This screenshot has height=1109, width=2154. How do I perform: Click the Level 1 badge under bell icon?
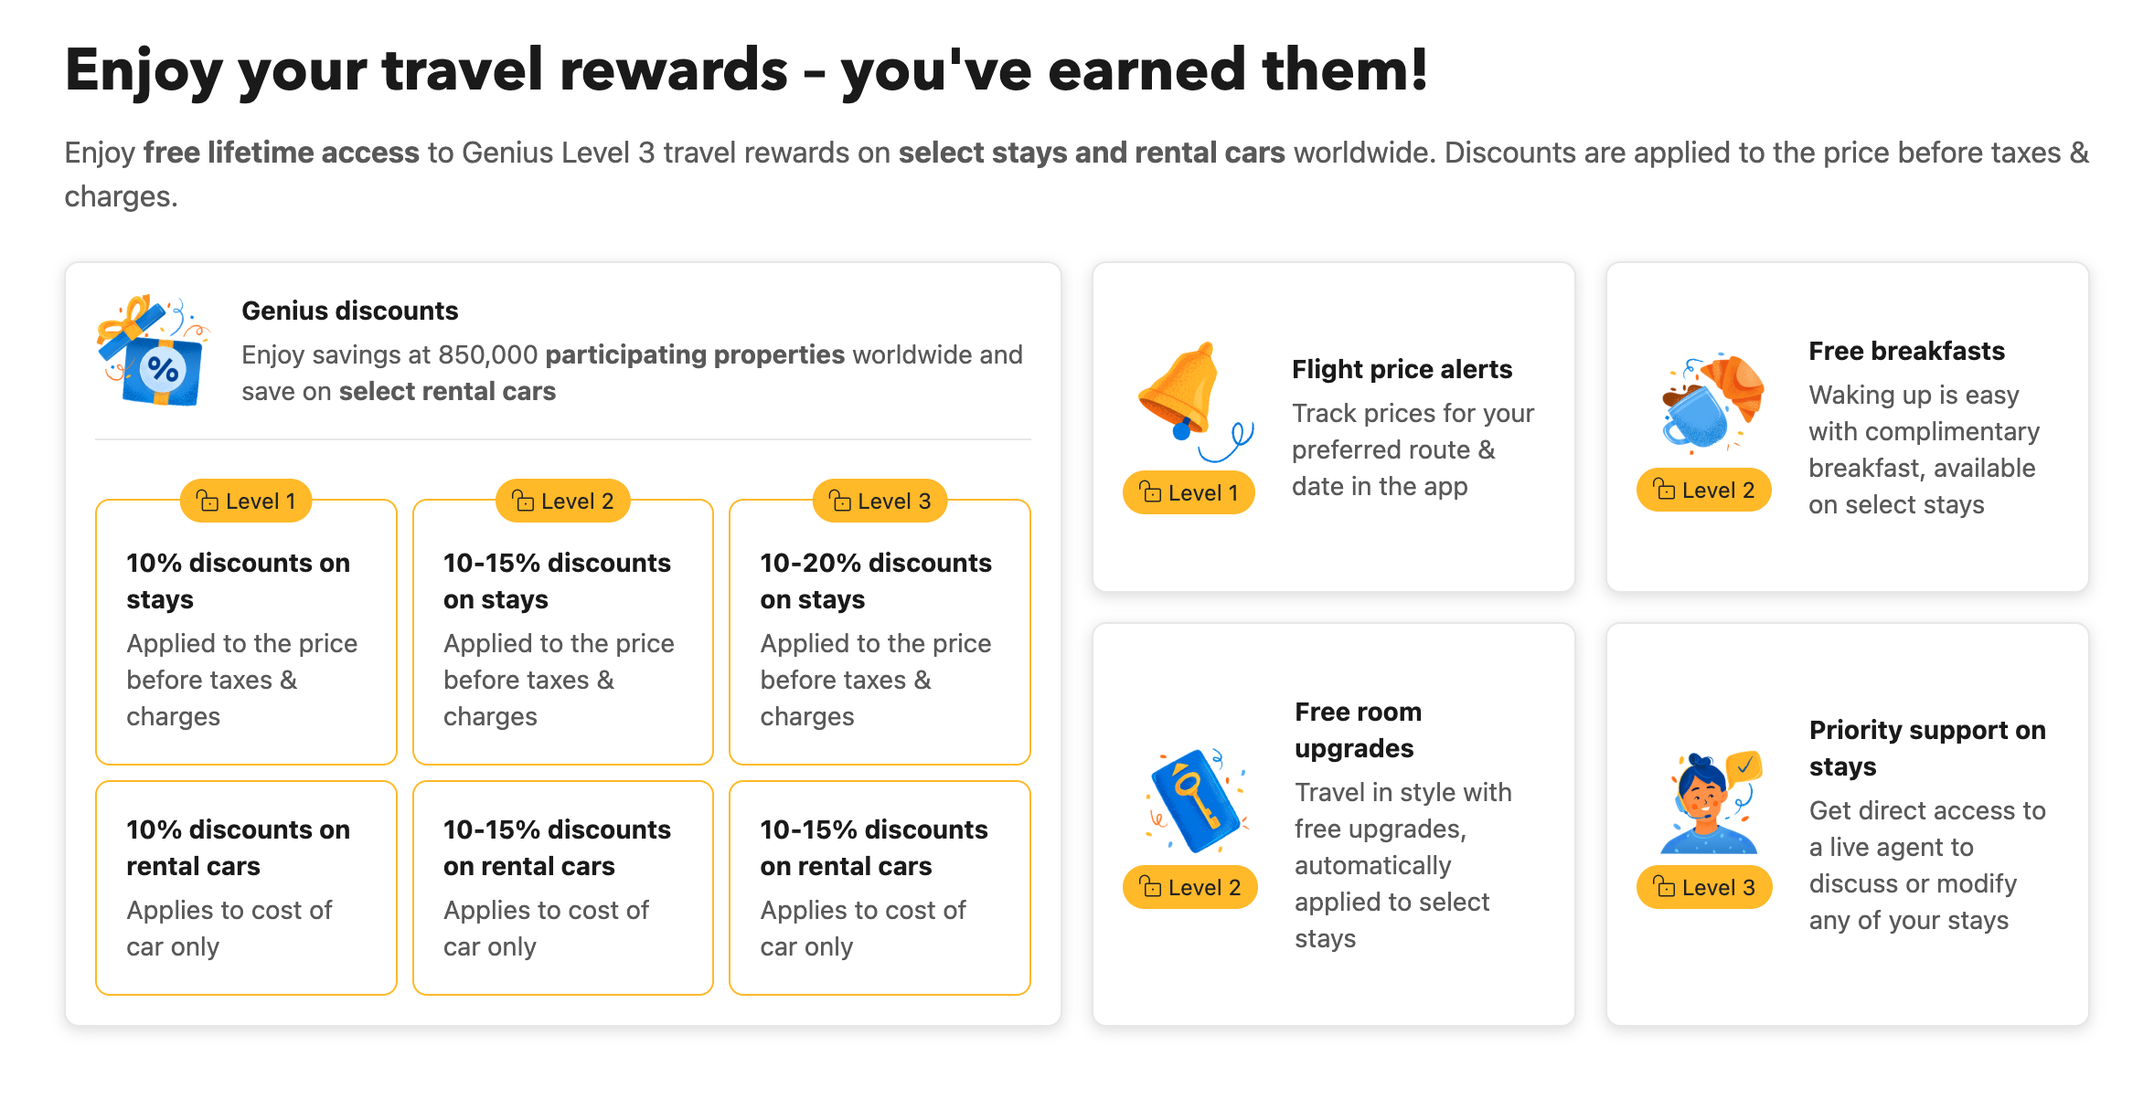tap(1189, 492)
